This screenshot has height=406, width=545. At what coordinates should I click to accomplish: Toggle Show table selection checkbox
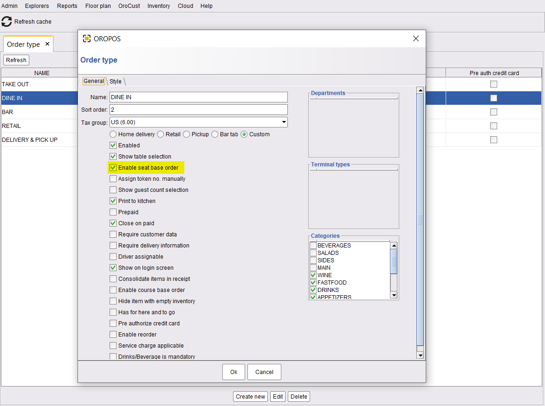tap(113, 157)
